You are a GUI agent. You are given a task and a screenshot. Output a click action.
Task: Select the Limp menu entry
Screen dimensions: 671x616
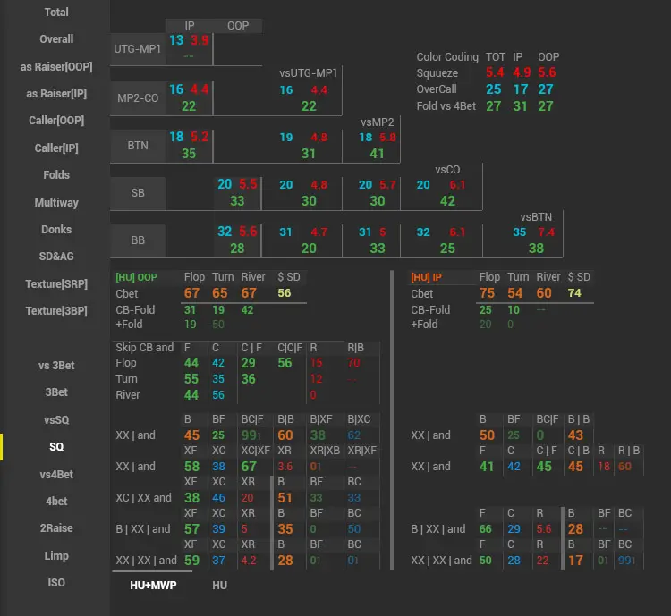tap(56, 556)
